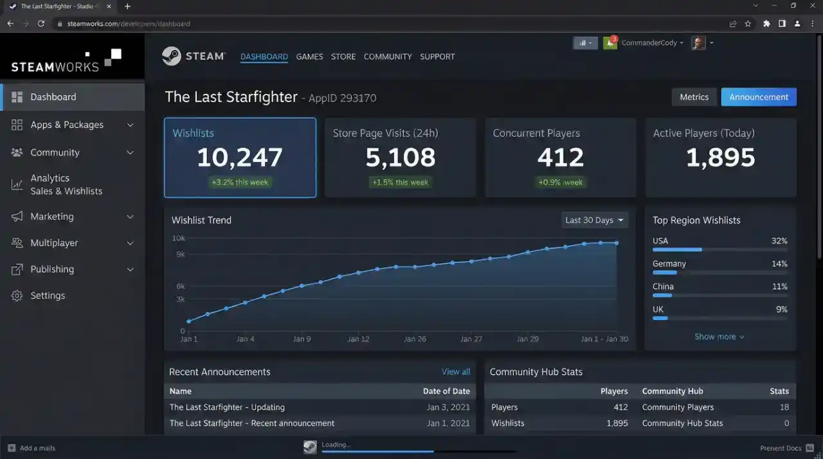Viewport: 823px width, 459px height.
Task: Click the China wishlist percentage bar
Action: pos(719,295)
